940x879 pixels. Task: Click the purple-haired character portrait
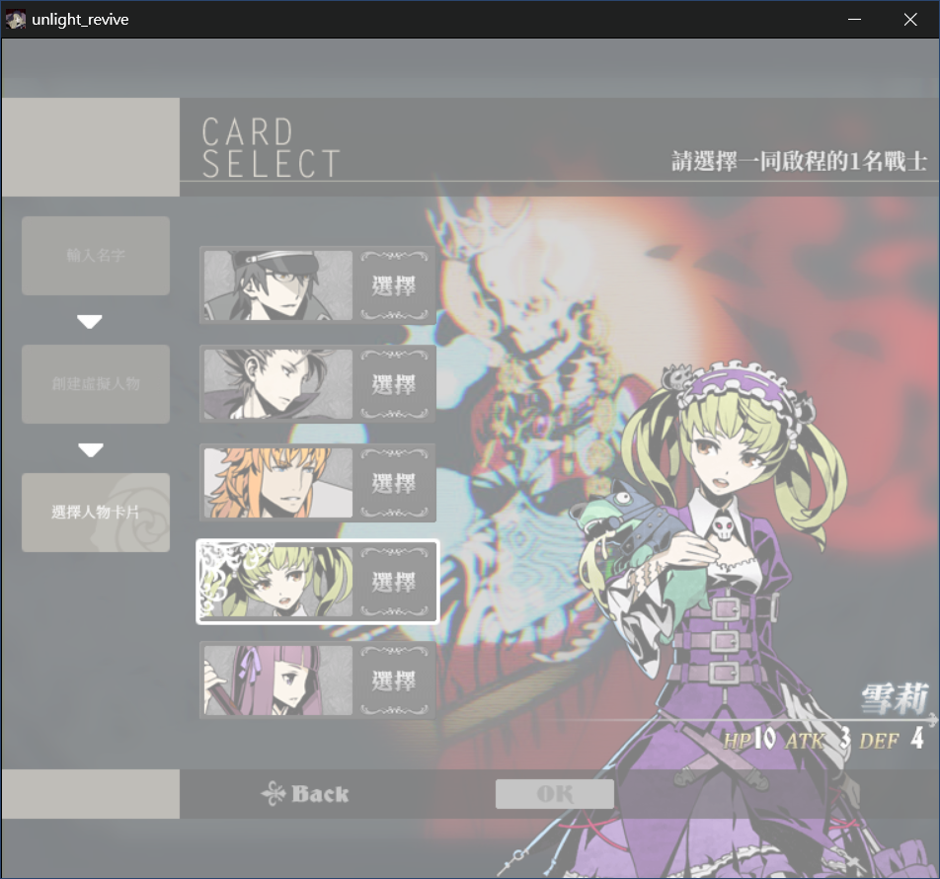(278, 680)
